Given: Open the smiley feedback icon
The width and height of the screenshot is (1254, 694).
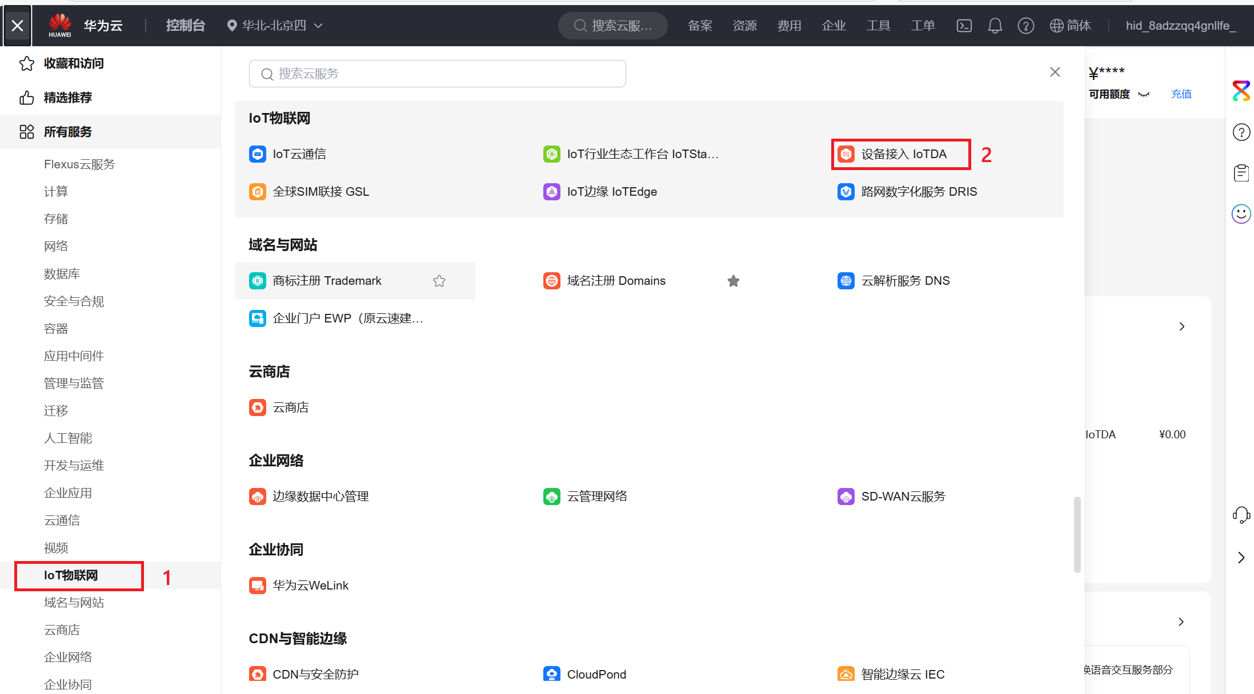Looking at the screenshot, I should click(1241, 214).
